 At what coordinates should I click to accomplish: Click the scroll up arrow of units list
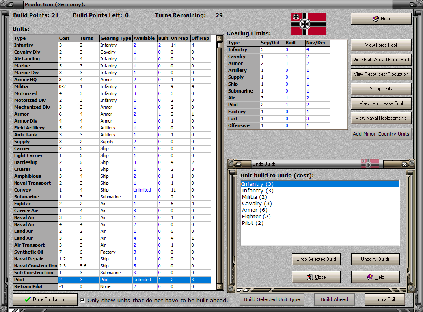(x=220, y=38)
